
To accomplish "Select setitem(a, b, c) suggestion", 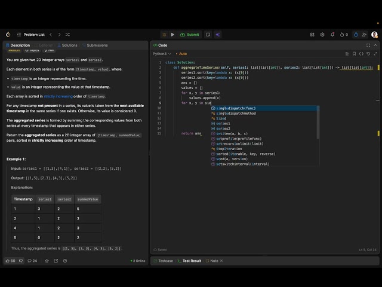I will click(264, 133).
